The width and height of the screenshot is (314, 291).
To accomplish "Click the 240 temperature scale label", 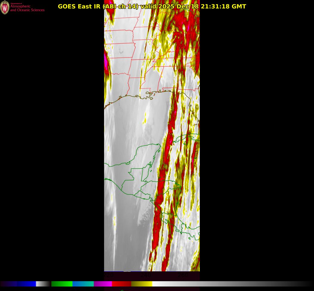I will [146, 276].
